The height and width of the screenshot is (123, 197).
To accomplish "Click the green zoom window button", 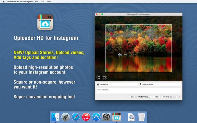I will point(102,14).
